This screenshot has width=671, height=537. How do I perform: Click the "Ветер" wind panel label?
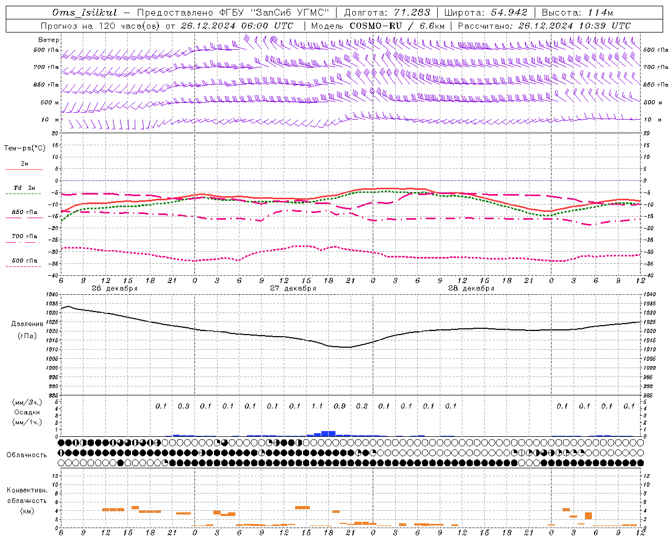[49, 40]
